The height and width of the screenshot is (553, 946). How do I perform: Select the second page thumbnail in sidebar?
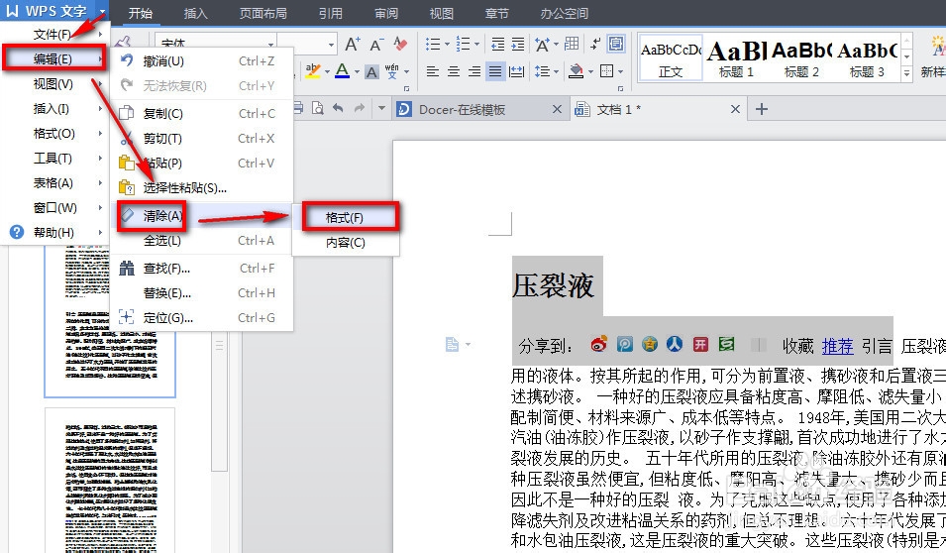(x=110, y=480)
